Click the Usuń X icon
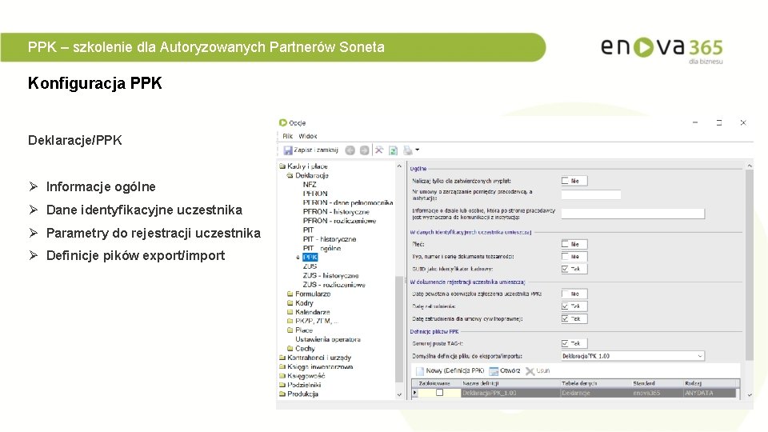The image size is (768, 432). pyautogui.click(x=530, y=371)
